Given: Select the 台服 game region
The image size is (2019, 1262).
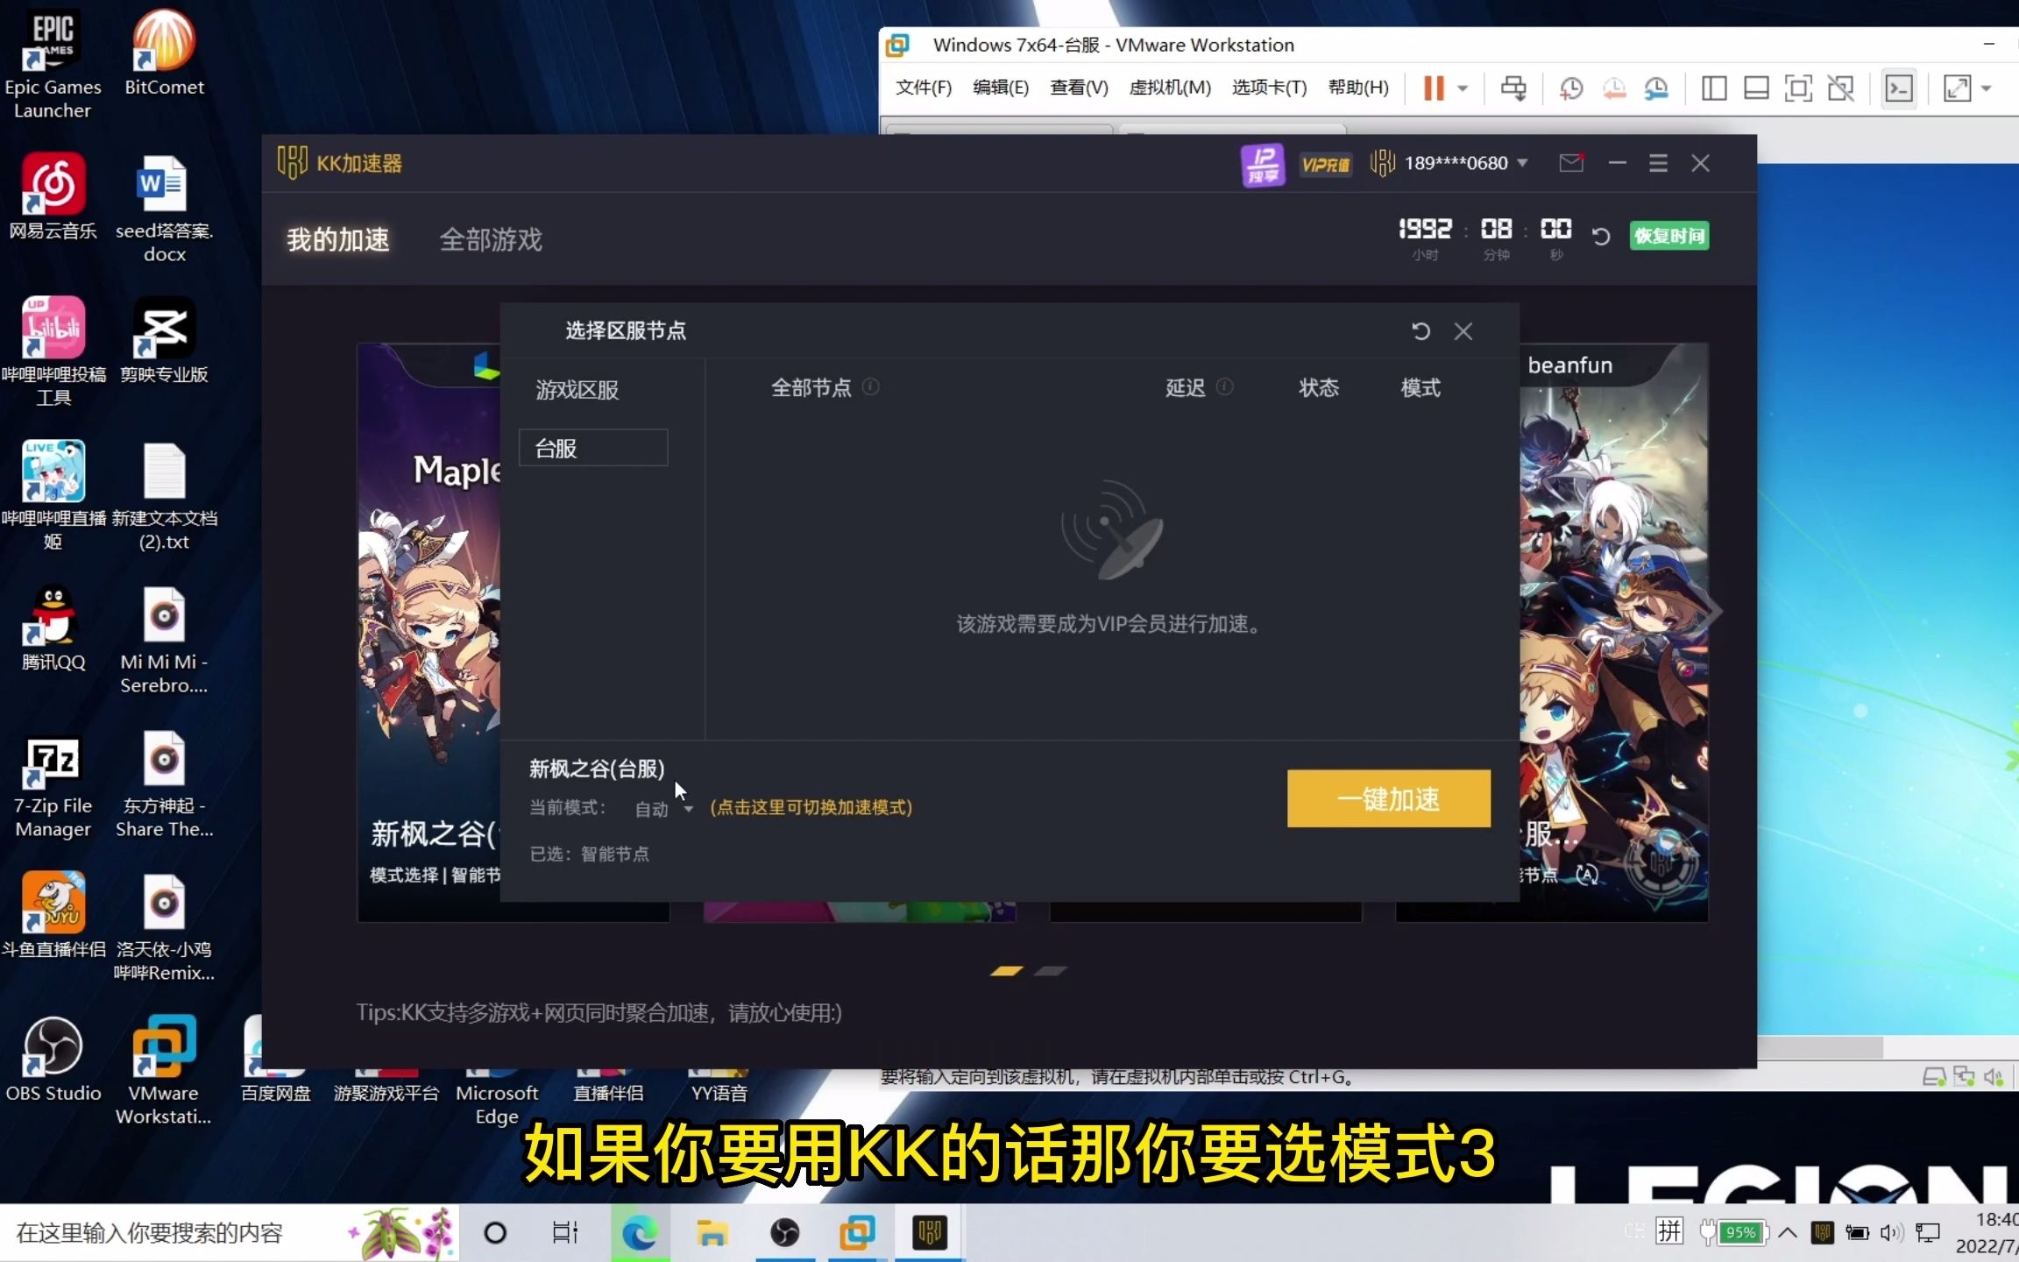Looking at the screenshot, I should pos(593,448).
